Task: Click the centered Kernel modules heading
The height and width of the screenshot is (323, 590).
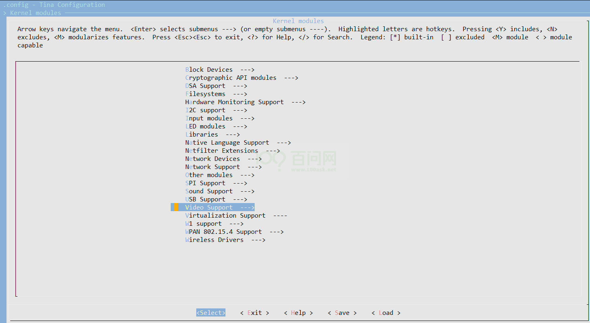Action: click(298, 21)
